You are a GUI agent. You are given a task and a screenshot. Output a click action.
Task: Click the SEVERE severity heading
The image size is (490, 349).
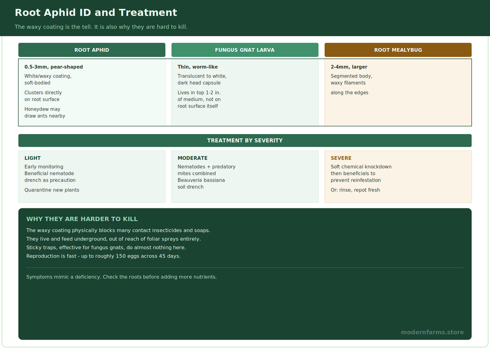pos(341,158)
